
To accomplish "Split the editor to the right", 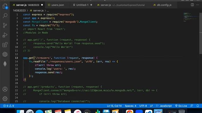I will pyautogui.click(x=192, y=5).
